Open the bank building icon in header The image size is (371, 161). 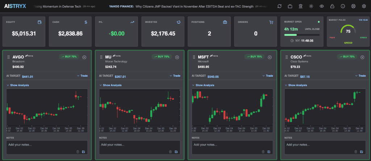tap(300, 7)
